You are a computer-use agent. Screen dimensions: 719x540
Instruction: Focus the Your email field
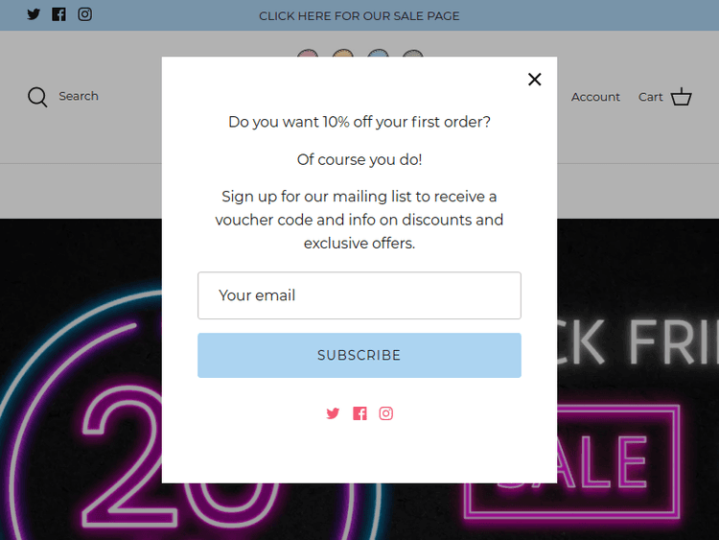coord(359,295)
